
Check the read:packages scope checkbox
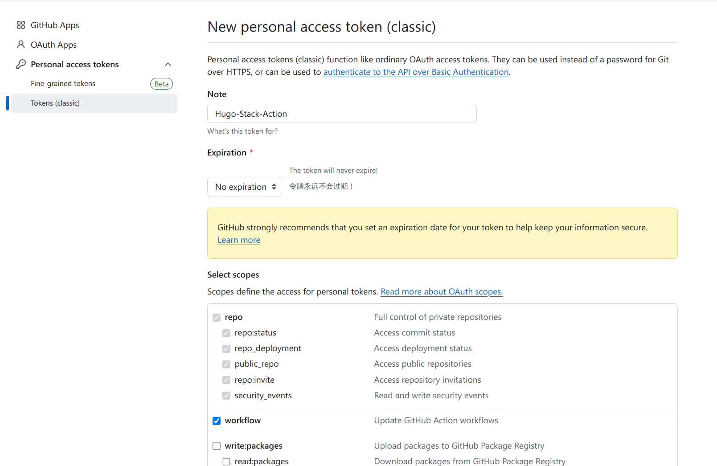point(226,462)
